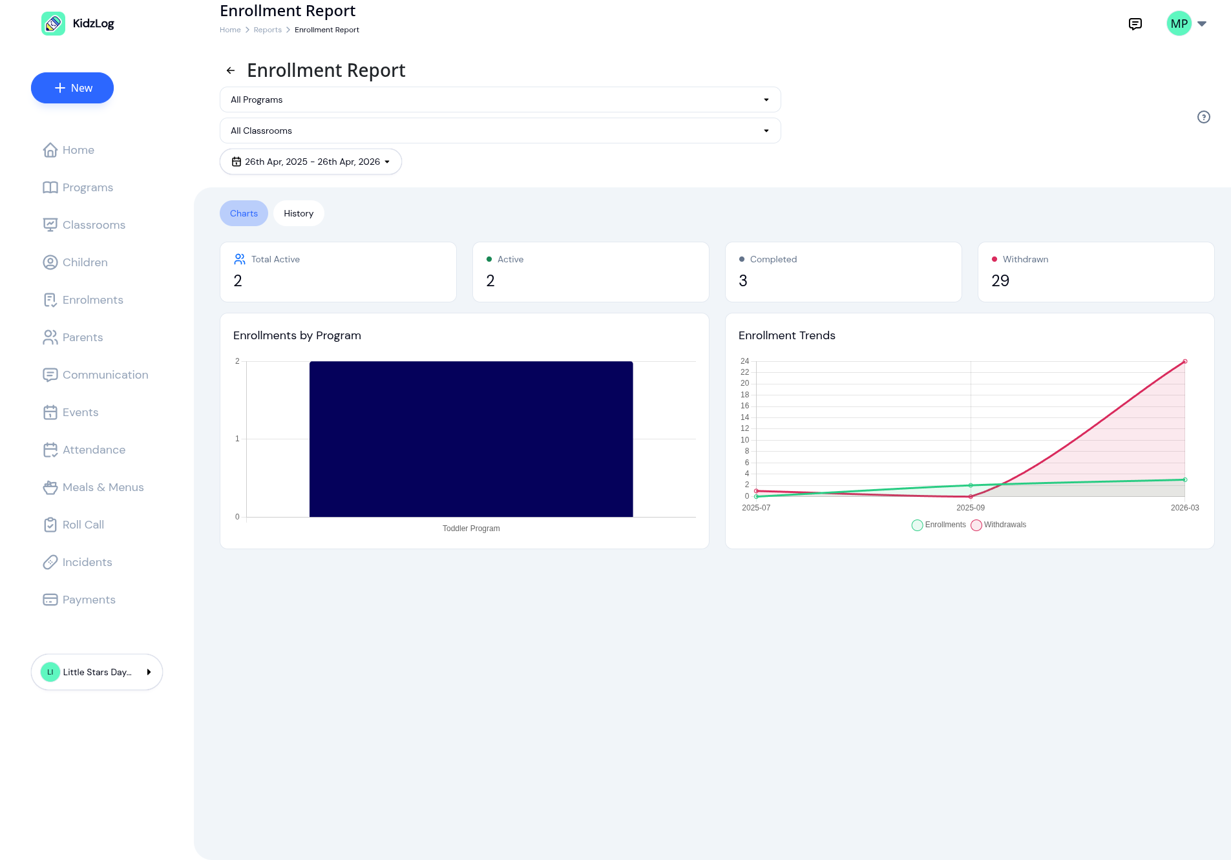Click the Programs book icon
This screenshot has width=1231, height=860.
(x=50, y=187)
